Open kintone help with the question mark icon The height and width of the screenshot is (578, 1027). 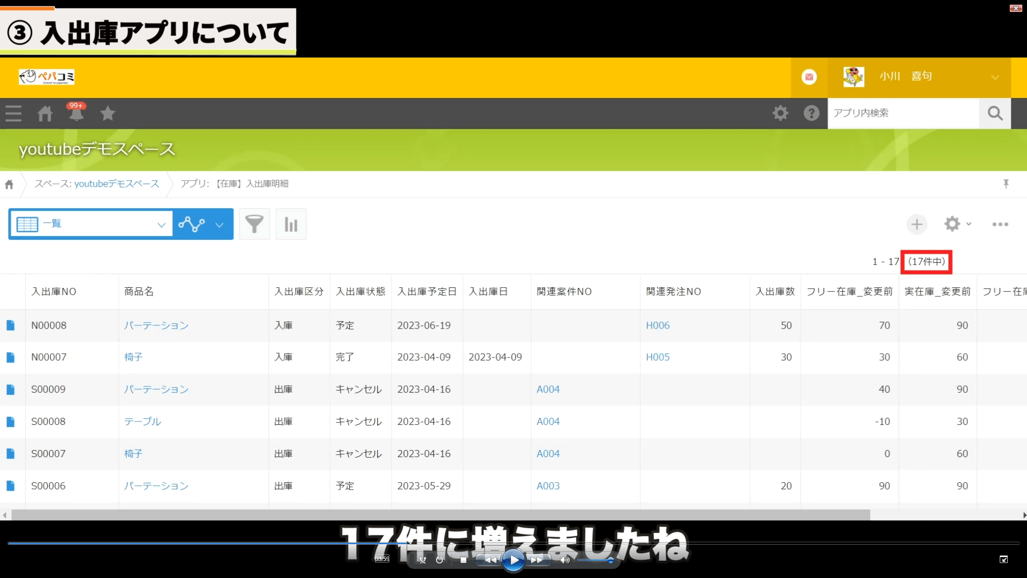pyautogui.click(x=811, y=113)
